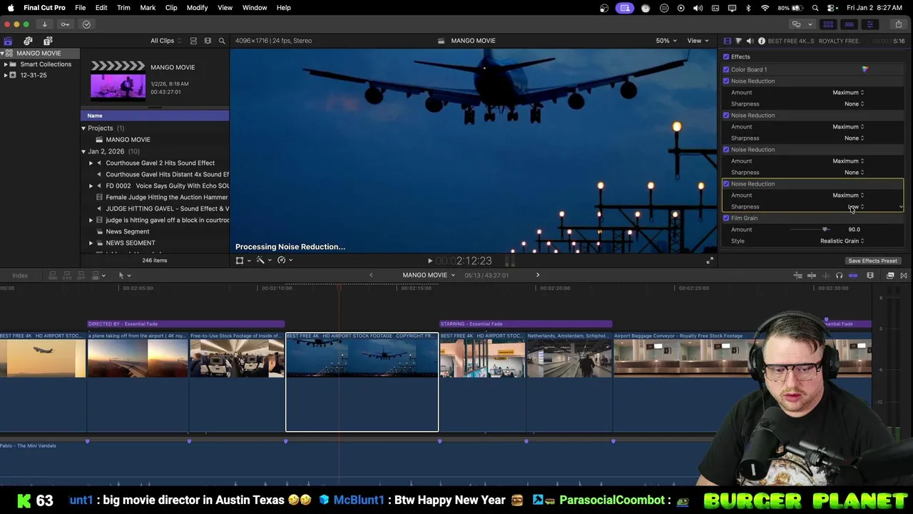This screenshot has height=514, width=913.
Task: Open the enhancement magic wand menu
Action: [263, 261]
